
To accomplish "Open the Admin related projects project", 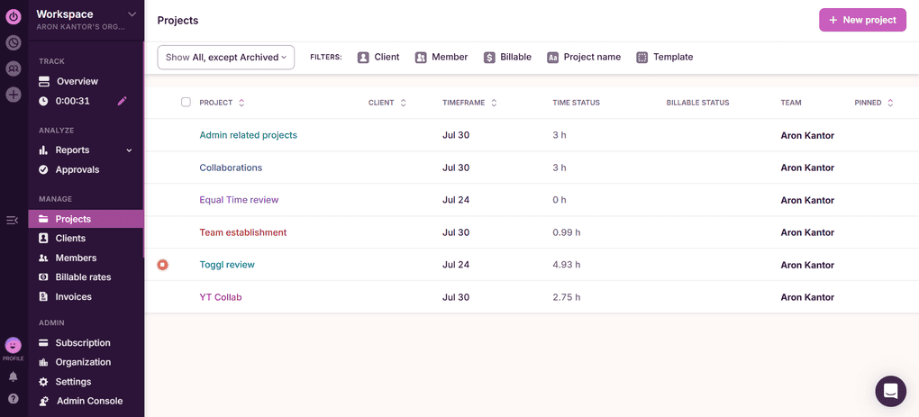I will tap(248, 135).
